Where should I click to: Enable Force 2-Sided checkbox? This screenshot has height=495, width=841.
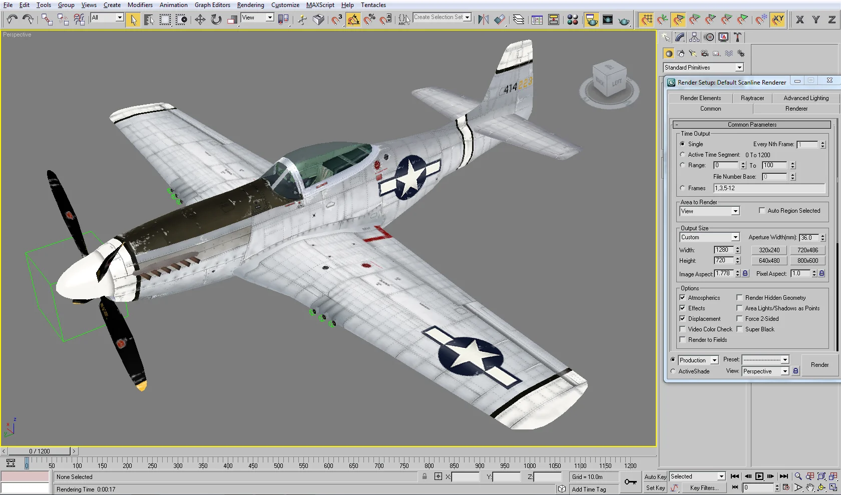(739, 319)
